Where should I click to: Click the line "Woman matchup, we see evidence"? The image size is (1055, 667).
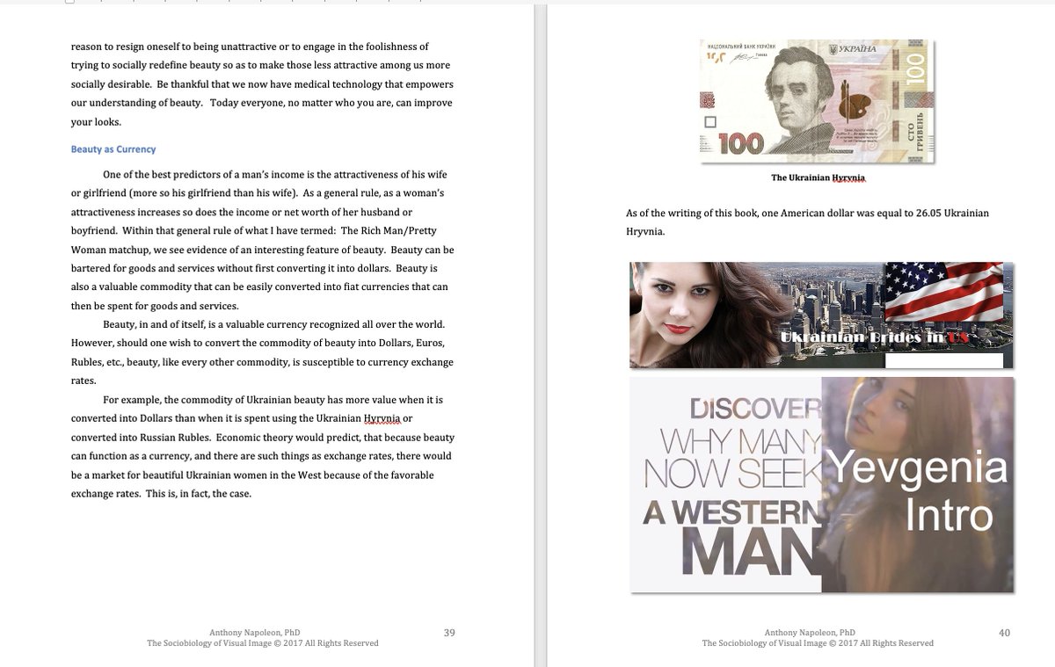click(x=262, y=250)
